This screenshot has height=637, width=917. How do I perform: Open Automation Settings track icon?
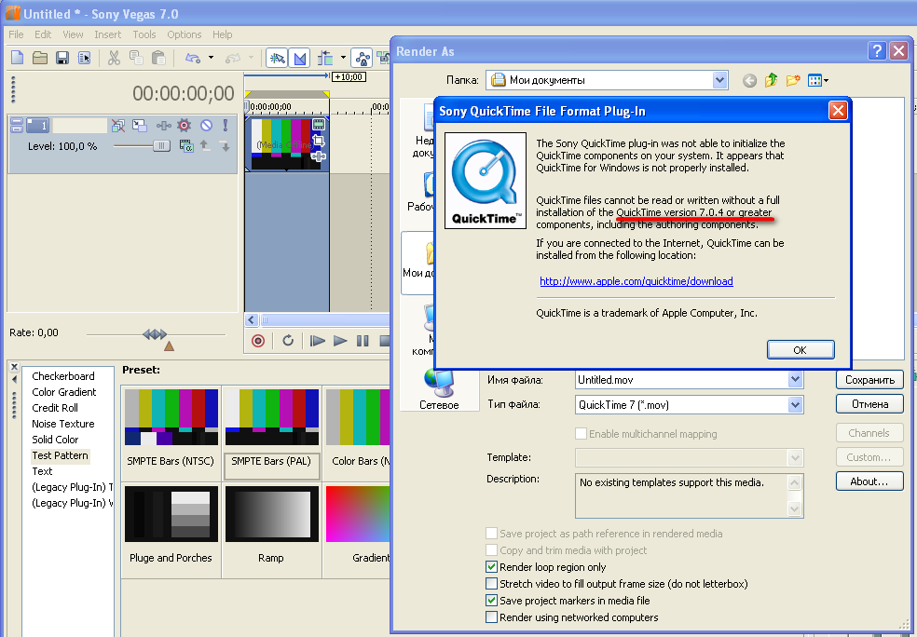(164, 125)
